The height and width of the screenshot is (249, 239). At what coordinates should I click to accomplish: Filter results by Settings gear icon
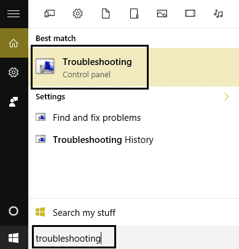tap(77, 13)
